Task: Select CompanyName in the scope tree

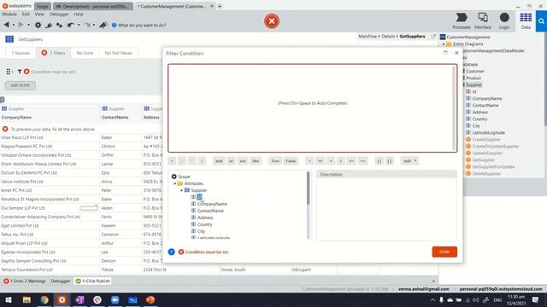Action: 212,204
